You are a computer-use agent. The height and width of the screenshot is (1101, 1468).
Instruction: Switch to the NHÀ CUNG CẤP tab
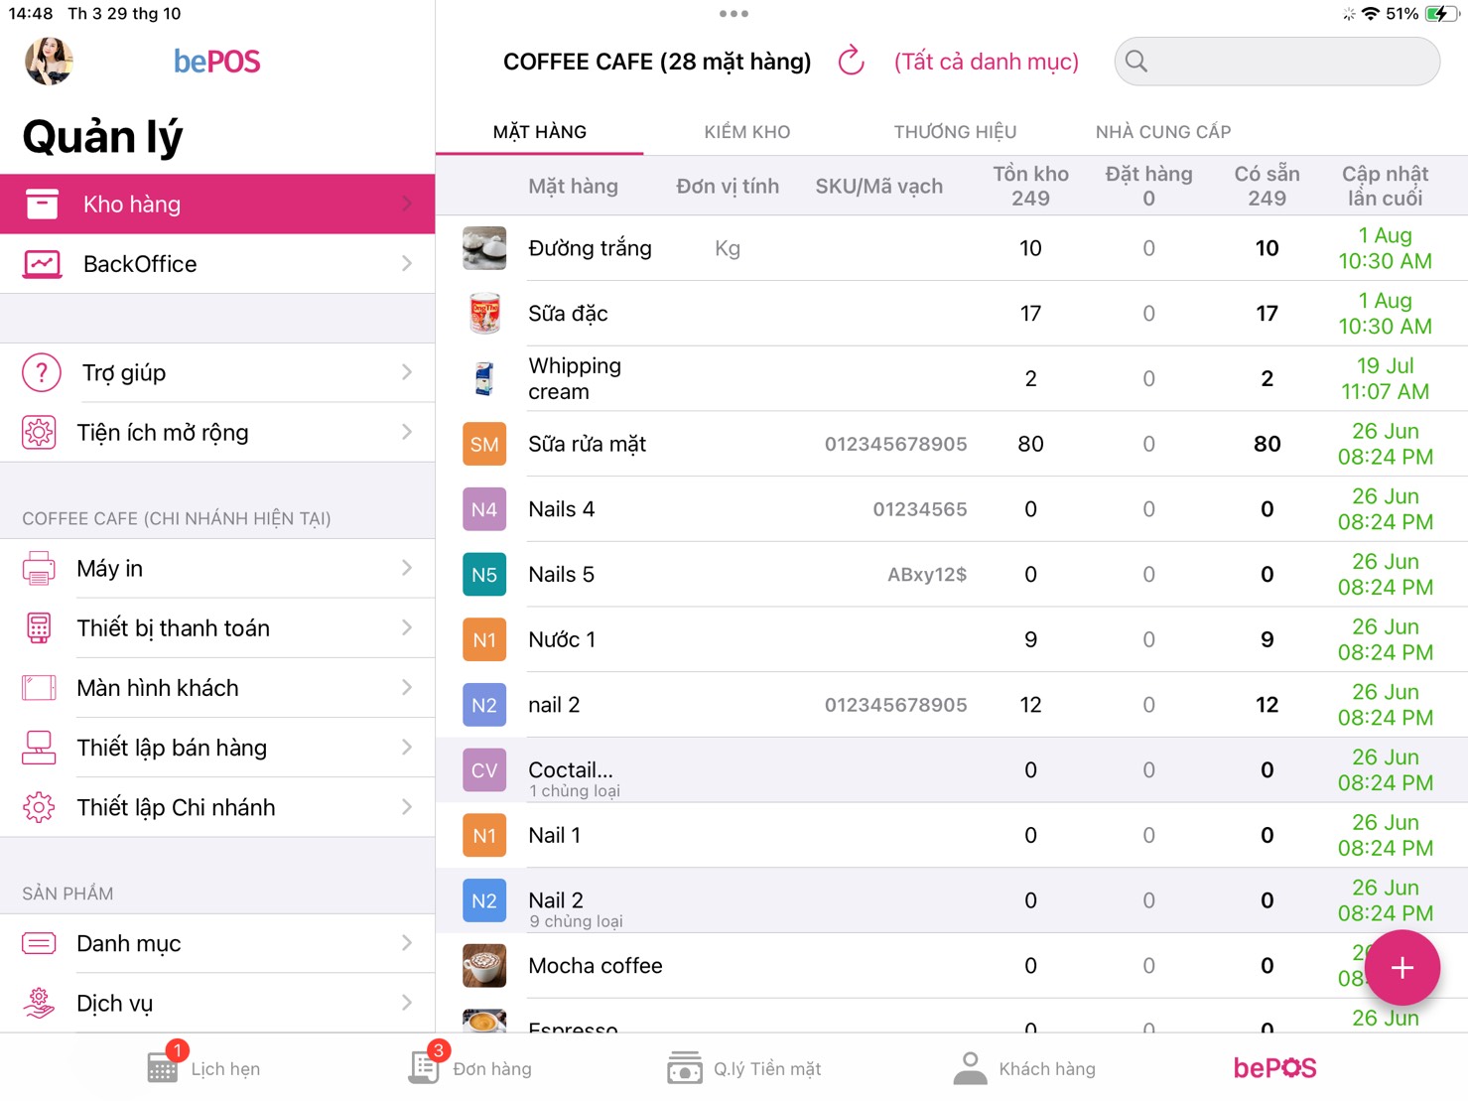(x=1162, y=132)
